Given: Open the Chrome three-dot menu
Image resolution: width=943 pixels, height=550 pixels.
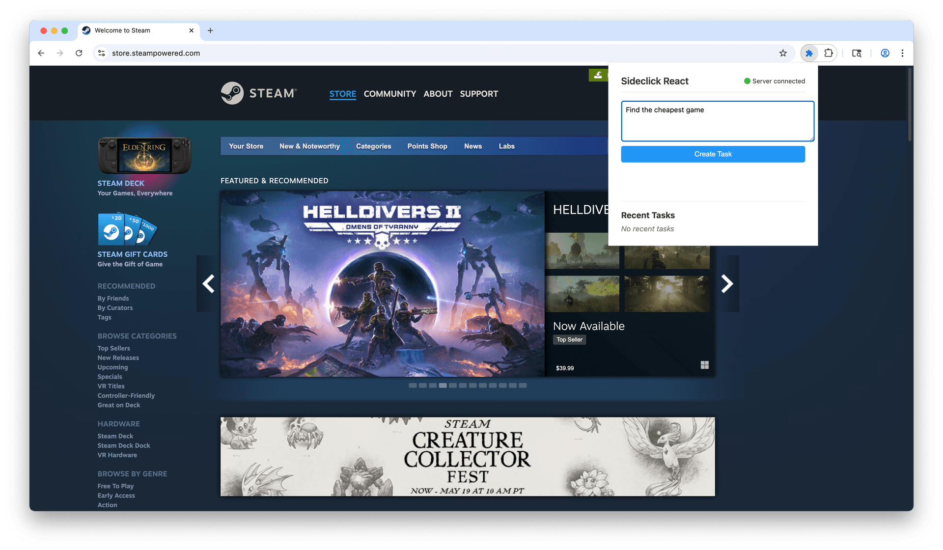Looking at the screenshot, I should click(902, 53).
